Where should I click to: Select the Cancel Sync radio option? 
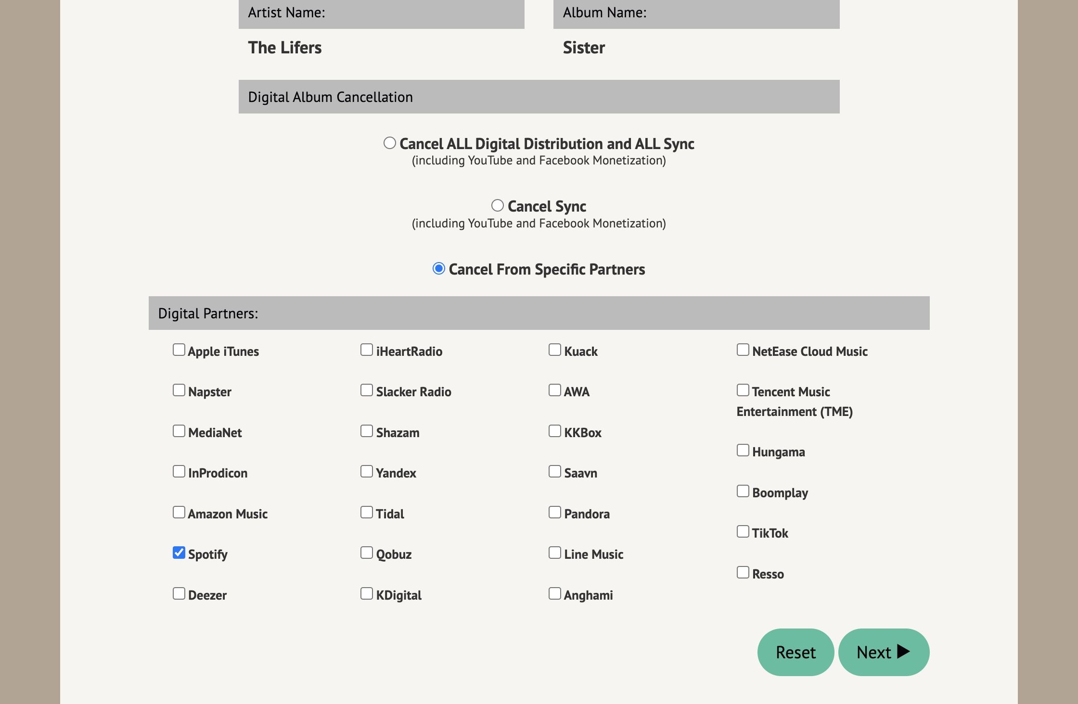click(498, 205)
